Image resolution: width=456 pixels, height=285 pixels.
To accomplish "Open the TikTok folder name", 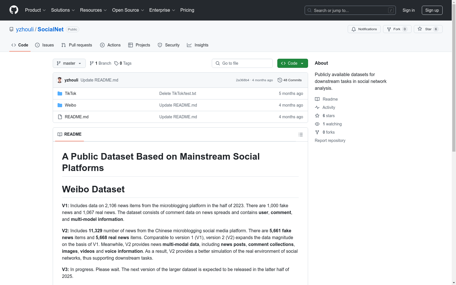I will pos(70,93).
